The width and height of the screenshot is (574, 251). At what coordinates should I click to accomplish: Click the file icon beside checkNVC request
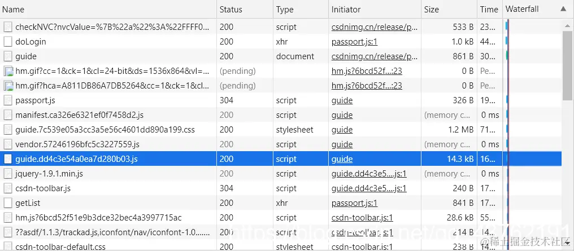click(x=8, y=27)
